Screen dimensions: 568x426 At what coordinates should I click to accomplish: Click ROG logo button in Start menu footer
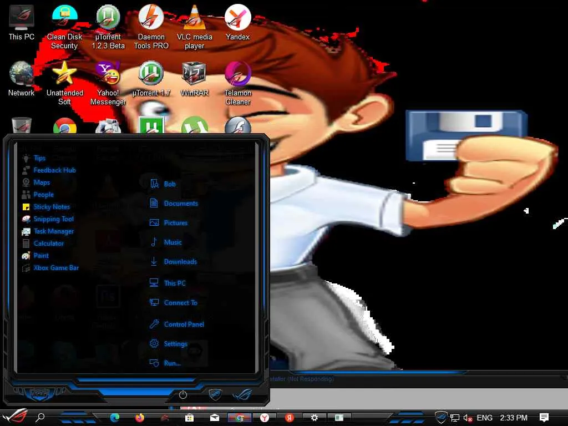[243, 394]
